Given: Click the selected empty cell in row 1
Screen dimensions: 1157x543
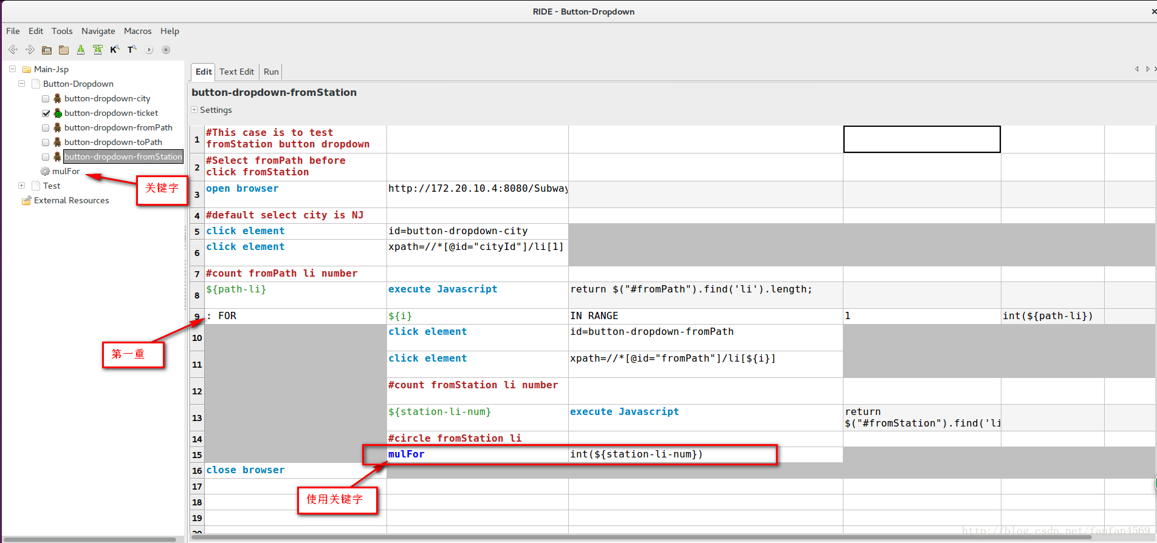Looking at the screenshot, I should (x=922, y=139).
